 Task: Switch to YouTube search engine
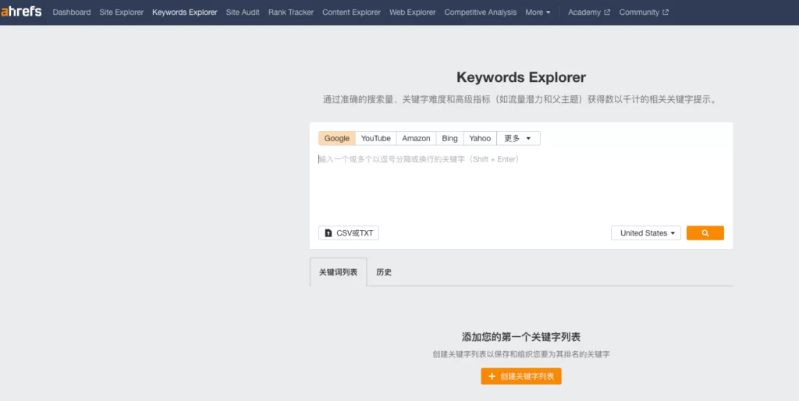tap(375, 138)
